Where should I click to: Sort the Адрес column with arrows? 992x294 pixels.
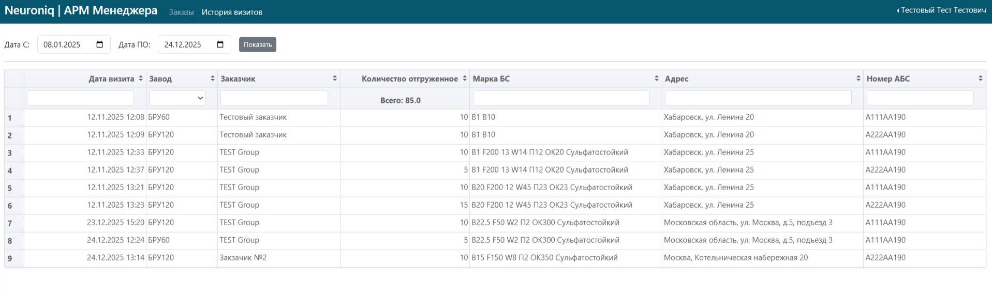(858, 79)
